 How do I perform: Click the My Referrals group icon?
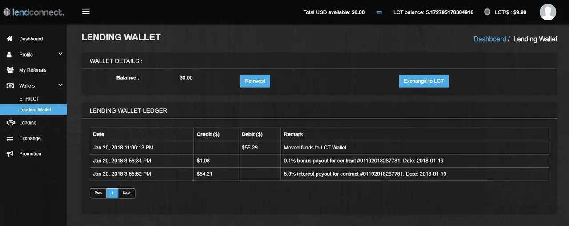[10, 70]
